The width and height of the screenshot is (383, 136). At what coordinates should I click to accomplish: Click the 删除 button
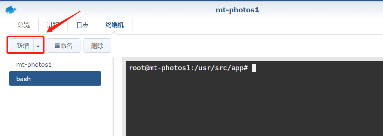[x=97, y=46]
